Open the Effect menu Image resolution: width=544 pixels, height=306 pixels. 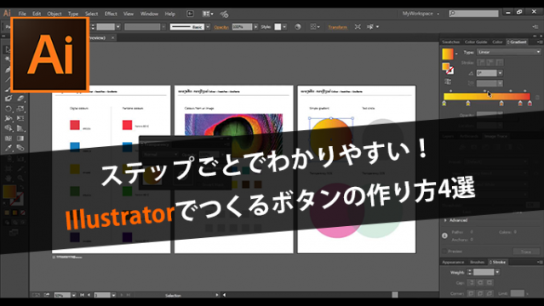point(111,14)
